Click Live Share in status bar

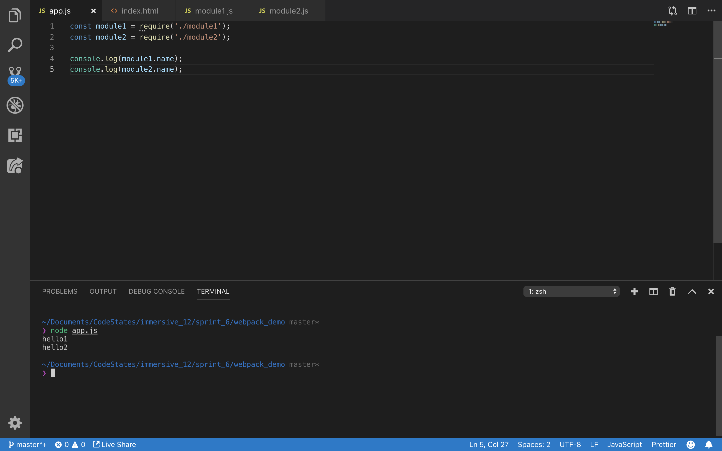tap(115, 444)
